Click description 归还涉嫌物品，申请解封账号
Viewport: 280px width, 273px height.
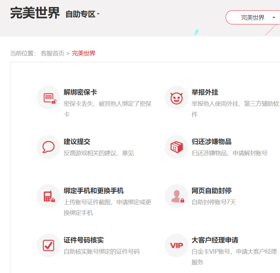230,153
